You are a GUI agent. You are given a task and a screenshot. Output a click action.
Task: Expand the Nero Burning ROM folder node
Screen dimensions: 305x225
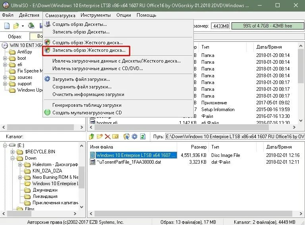[x=20, y=177]
